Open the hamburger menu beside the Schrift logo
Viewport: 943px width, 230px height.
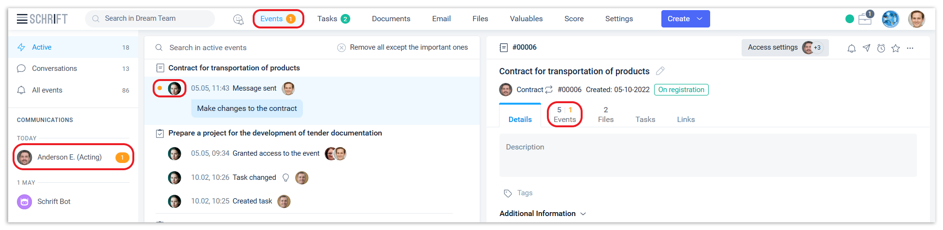coord(22,19)
